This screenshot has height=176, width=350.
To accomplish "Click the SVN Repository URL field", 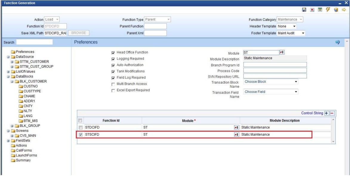I will [x=275, y=76].
